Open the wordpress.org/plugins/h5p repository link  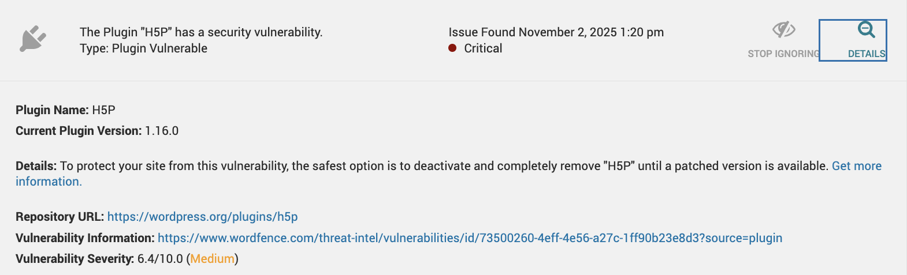pos(202,217)
